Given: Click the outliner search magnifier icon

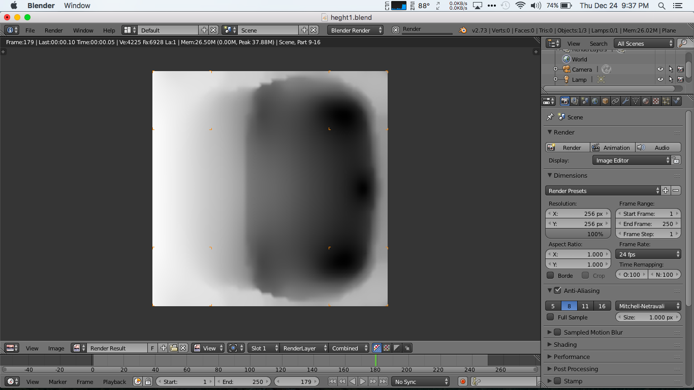Looking at the screenshot, I should (683, 44).
